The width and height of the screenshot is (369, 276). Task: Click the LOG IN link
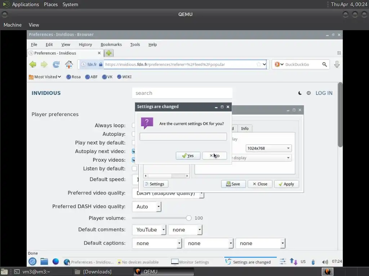coord(324,93)
